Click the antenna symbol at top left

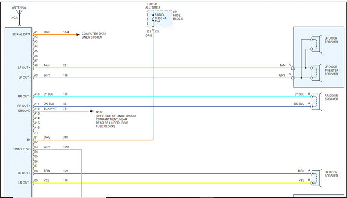tap(19, 17)
